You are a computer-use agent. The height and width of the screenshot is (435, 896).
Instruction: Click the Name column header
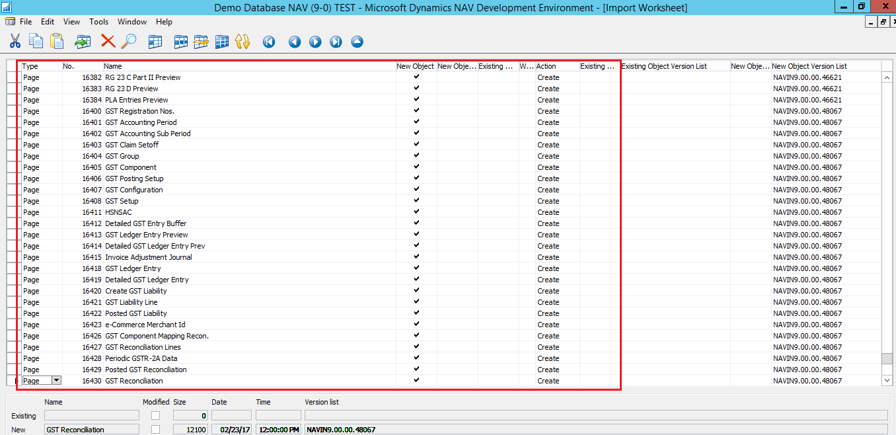point(249,66)
